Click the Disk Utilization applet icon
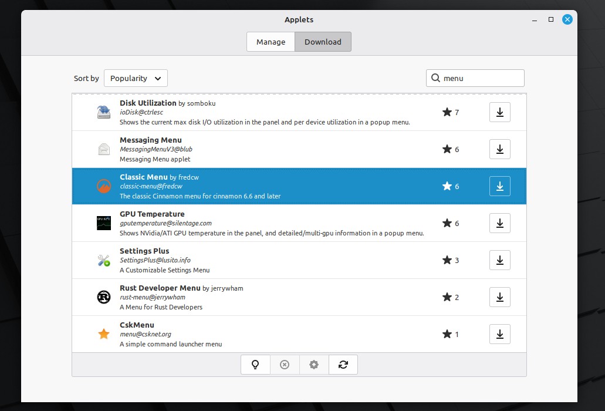Screen dimensions: 605x411 [104, 112]
